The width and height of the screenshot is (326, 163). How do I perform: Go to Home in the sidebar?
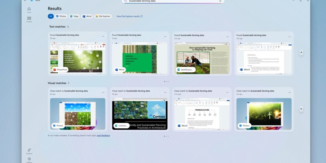(29, 10)
